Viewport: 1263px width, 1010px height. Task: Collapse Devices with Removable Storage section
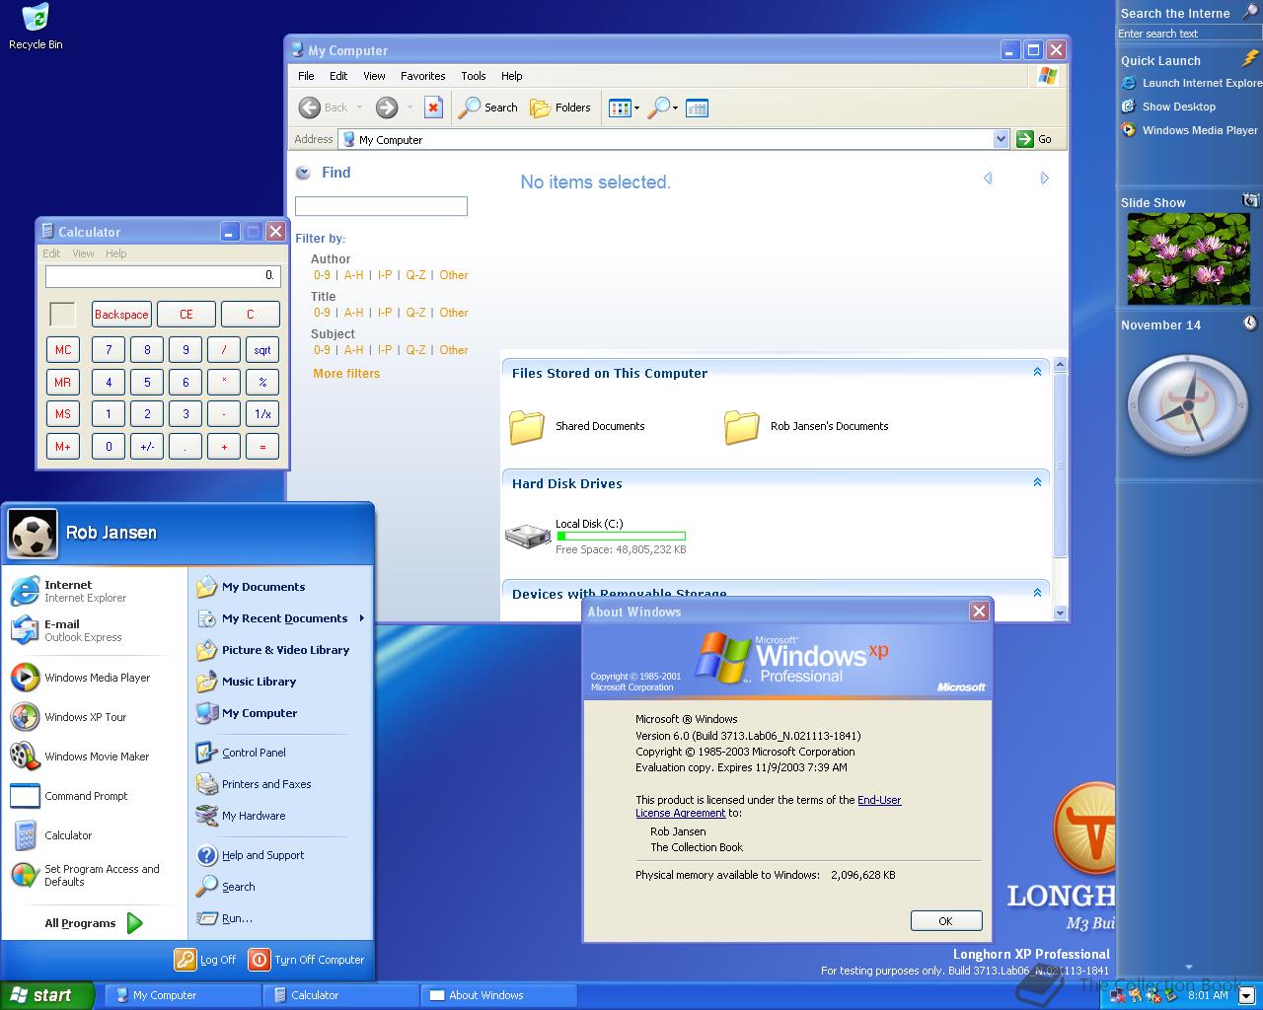(1037, 593)
